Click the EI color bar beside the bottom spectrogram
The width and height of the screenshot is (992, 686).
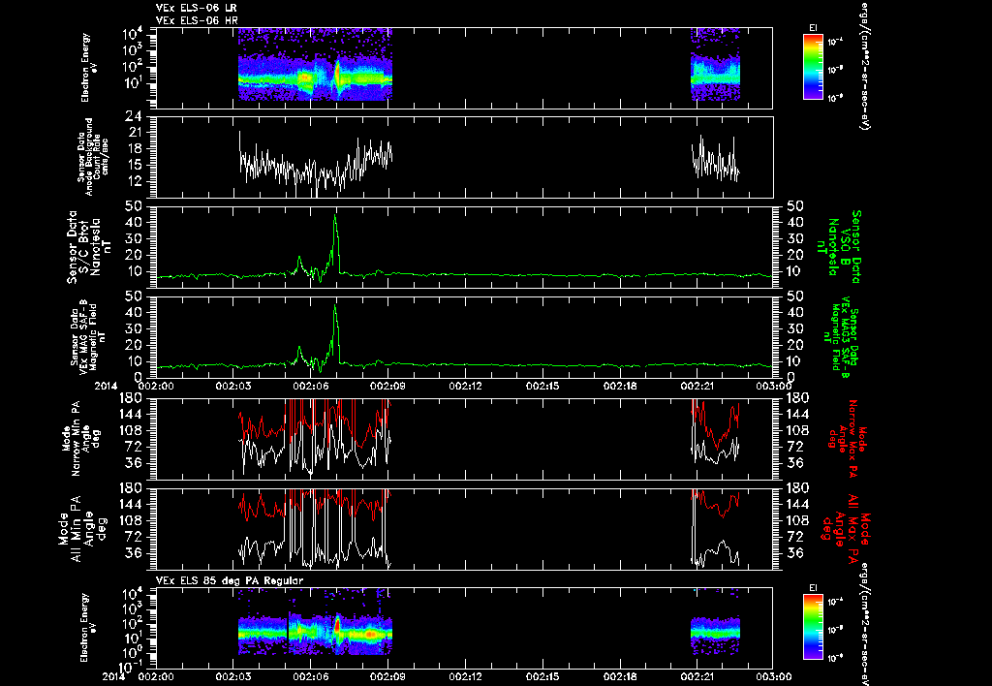coord(813,627)
